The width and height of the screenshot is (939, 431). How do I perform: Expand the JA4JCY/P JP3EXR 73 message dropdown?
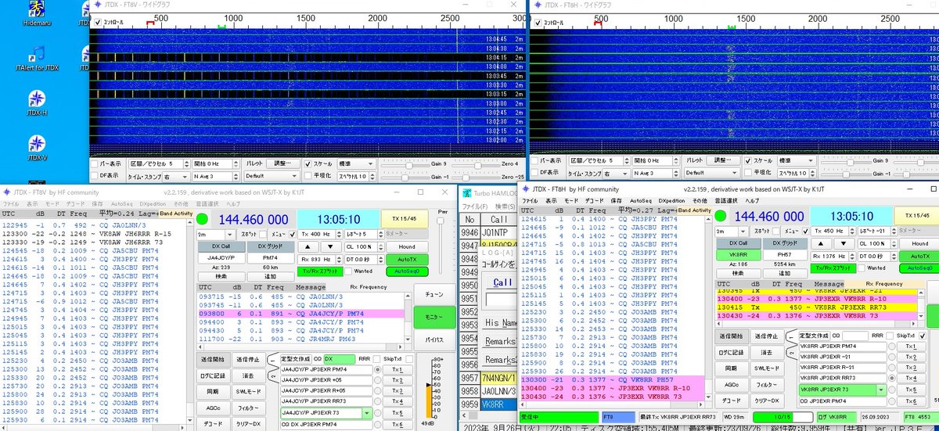(x=368, y=412)
